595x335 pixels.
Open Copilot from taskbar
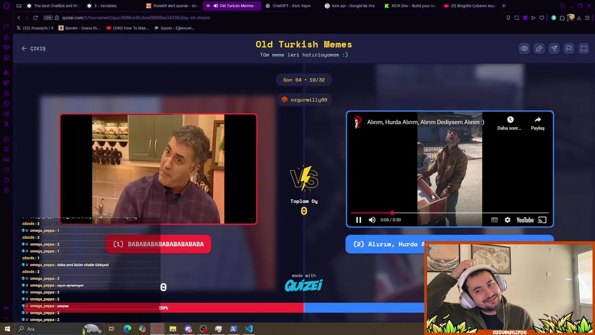[142, 329]
